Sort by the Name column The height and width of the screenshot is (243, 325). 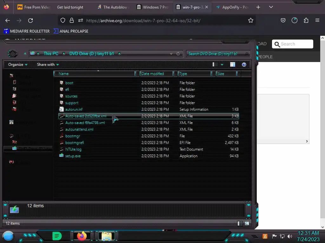click(x=95, y=74)
